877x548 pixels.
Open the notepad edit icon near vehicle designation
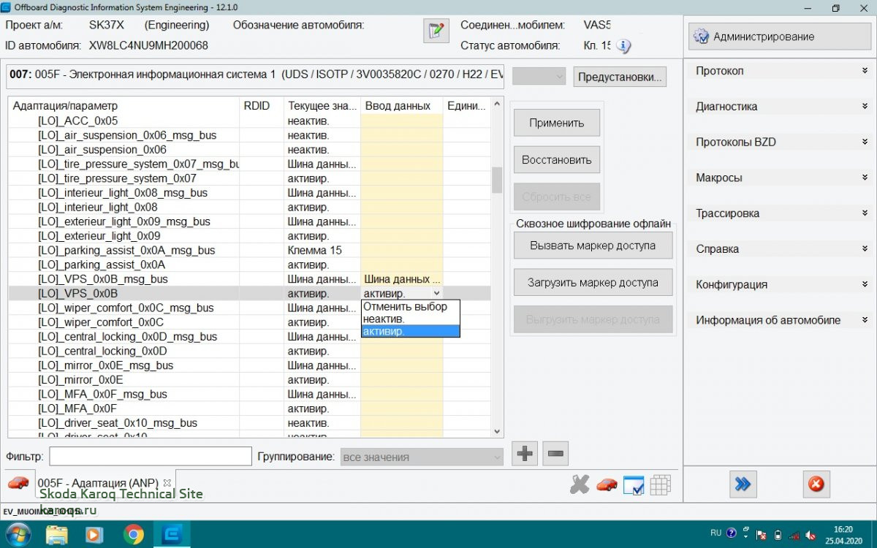tap(436, 31)
